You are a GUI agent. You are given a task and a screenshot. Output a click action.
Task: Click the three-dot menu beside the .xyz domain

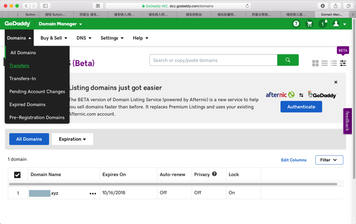coord(93,193)
